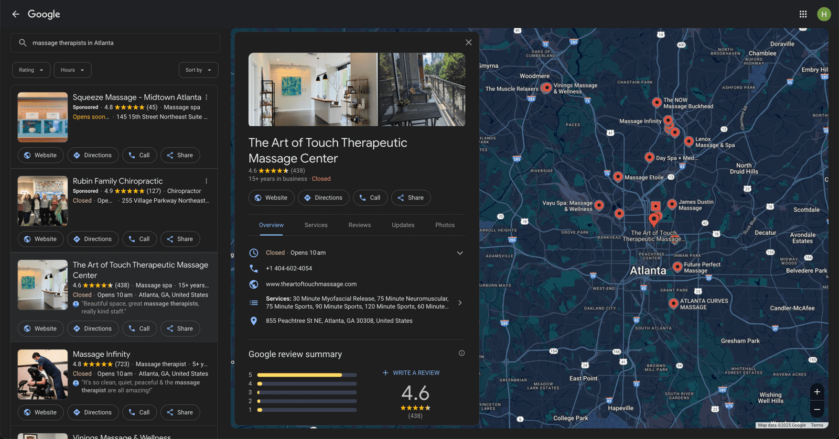Open the Reviews tab
The height and width of the screenshot is (439, 839).
(360, 225)
